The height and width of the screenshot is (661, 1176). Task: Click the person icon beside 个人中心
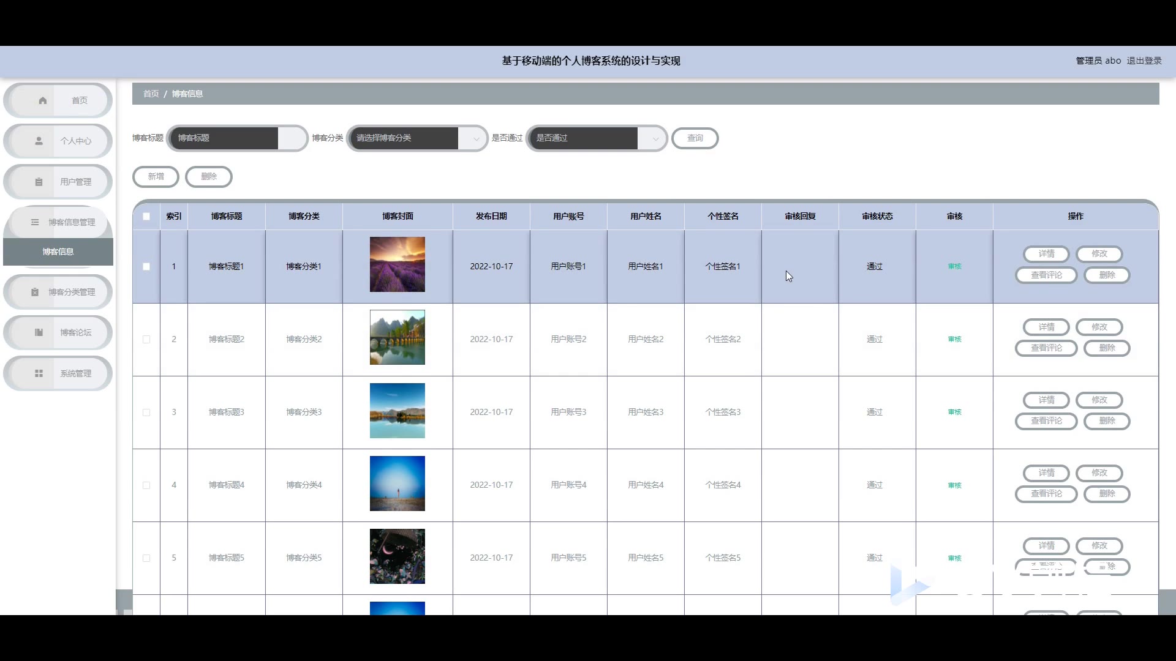[39, 141]
